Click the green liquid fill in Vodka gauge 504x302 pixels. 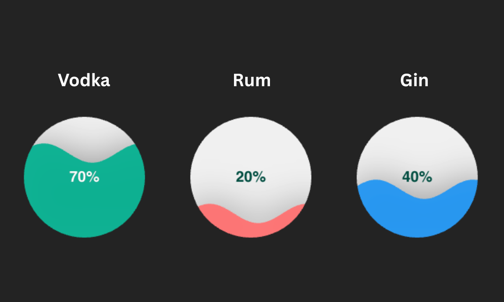[84, 202]
